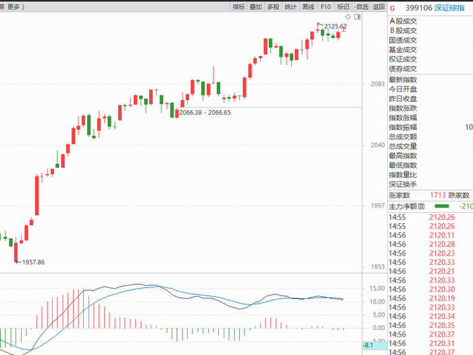Open the 主力净额 details icon
The width and height of the screenshot is (473, 355).
422,206
